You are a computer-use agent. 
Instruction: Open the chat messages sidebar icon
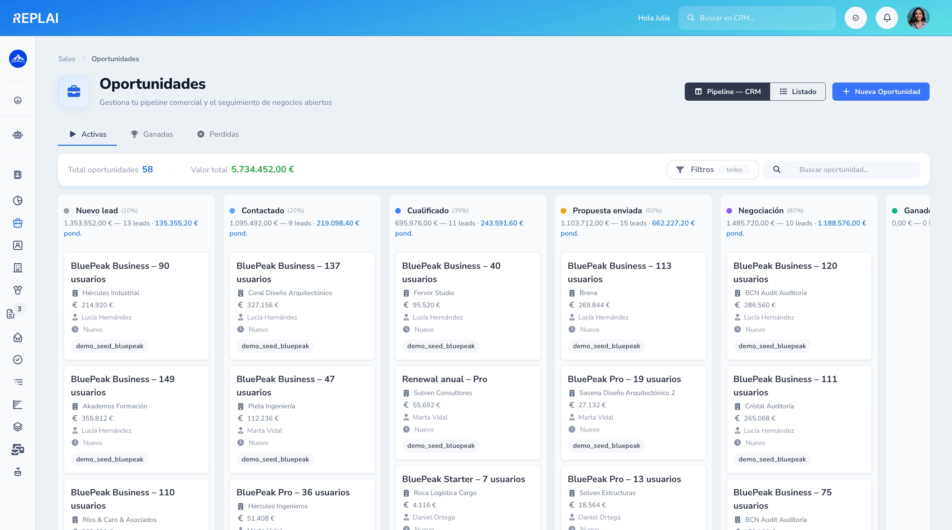click(x=18, y=450)
